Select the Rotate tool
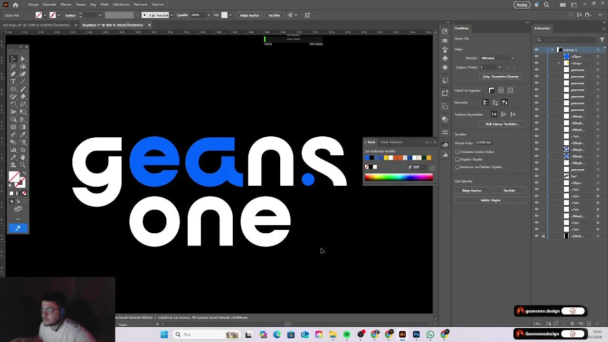608x342 pixels. pos(13,104)
